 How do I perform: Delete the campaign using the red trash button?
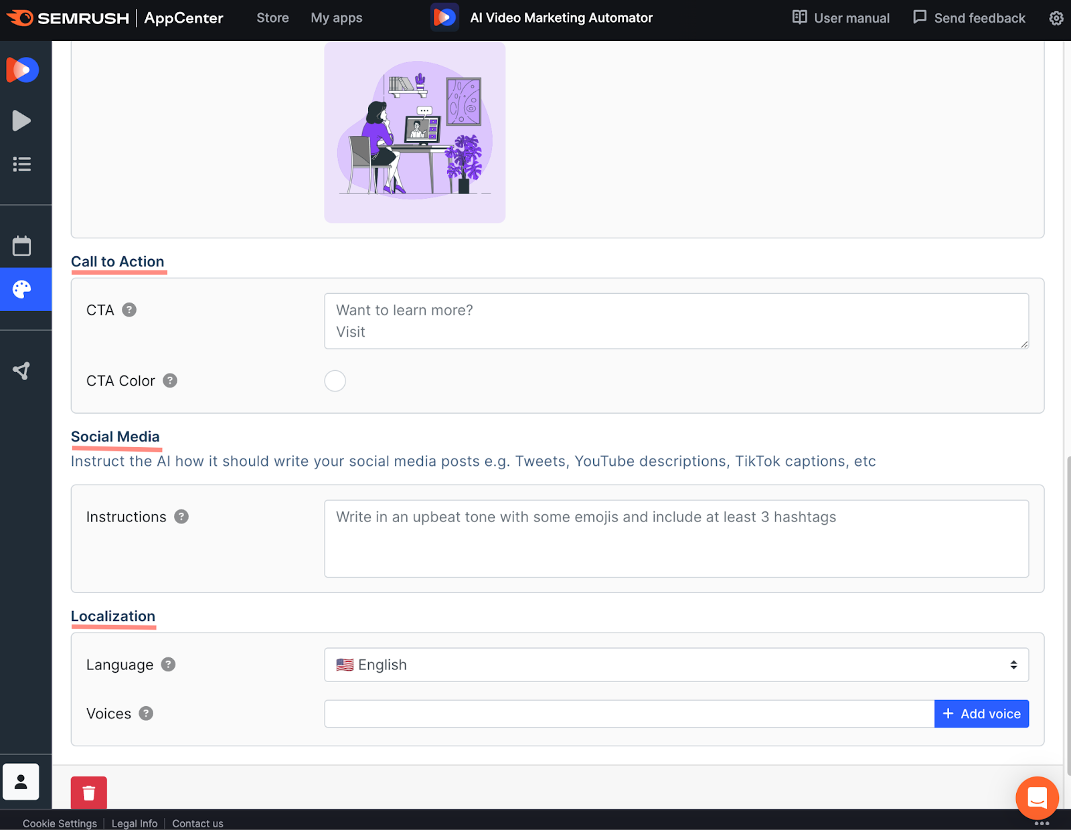(x=88, y=792)
